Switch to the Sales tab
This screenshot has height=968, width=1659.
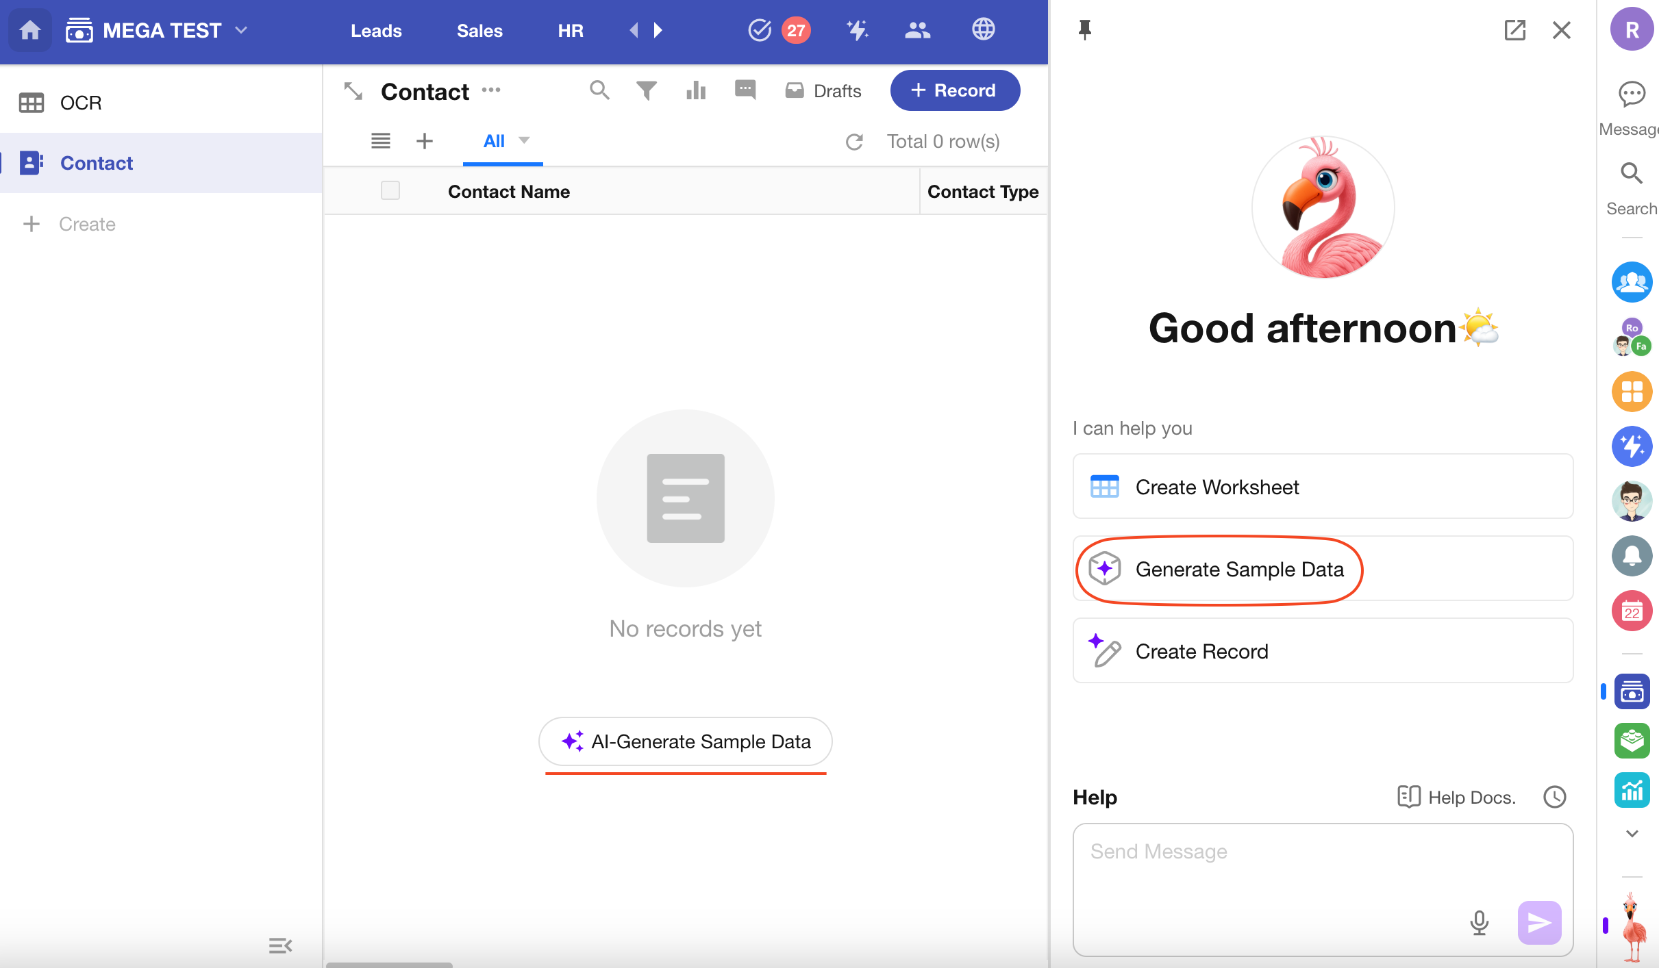coord(479,31)
